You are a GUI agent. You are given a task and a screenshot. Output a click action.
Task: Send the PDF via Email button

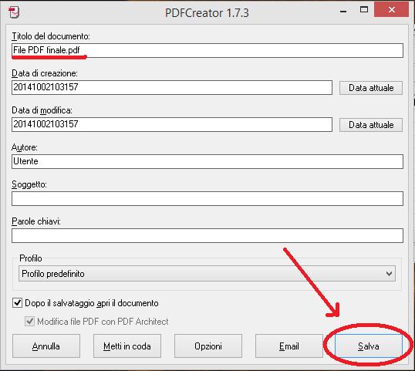click(x=289, y=346)
